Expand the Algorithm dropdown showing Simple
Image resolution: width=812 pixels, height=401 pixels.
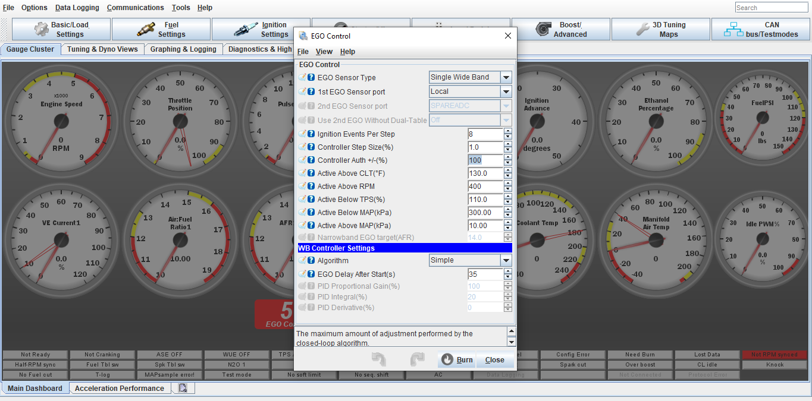pos(506,260)
